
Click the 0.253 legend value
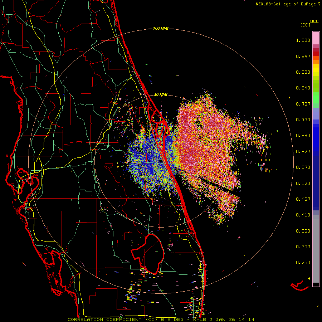303,263
